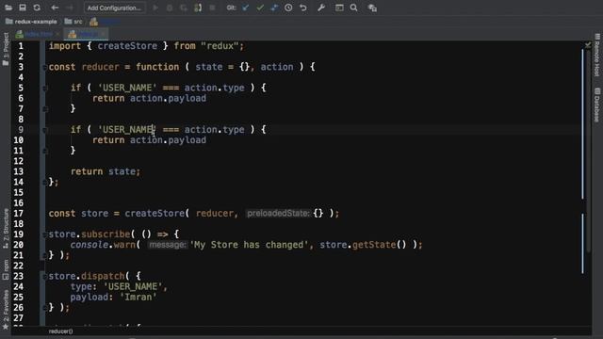
Task: Click 'subscribe' on line 19
Action: pos(106,234)
